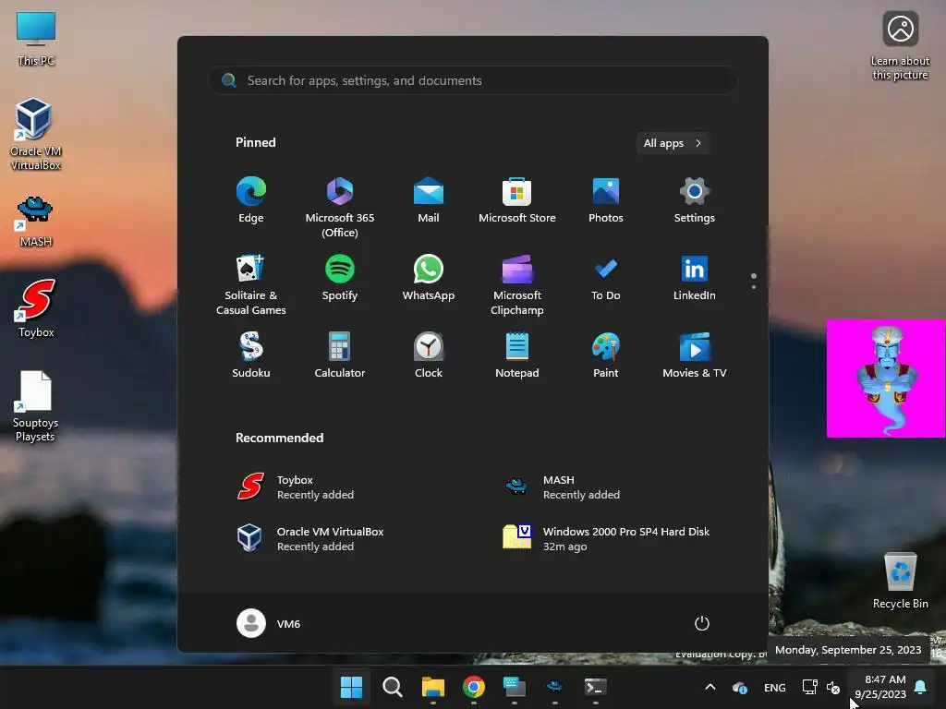Open clock and date in taskbar

tap(880, 687)
